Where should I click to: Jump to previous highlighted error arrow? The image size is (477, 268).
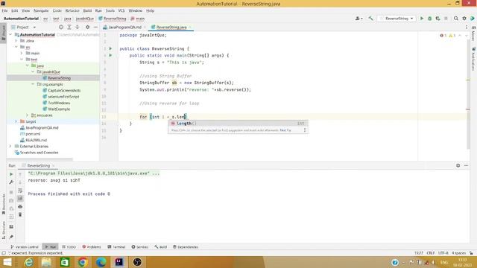(x=460, y=36)
